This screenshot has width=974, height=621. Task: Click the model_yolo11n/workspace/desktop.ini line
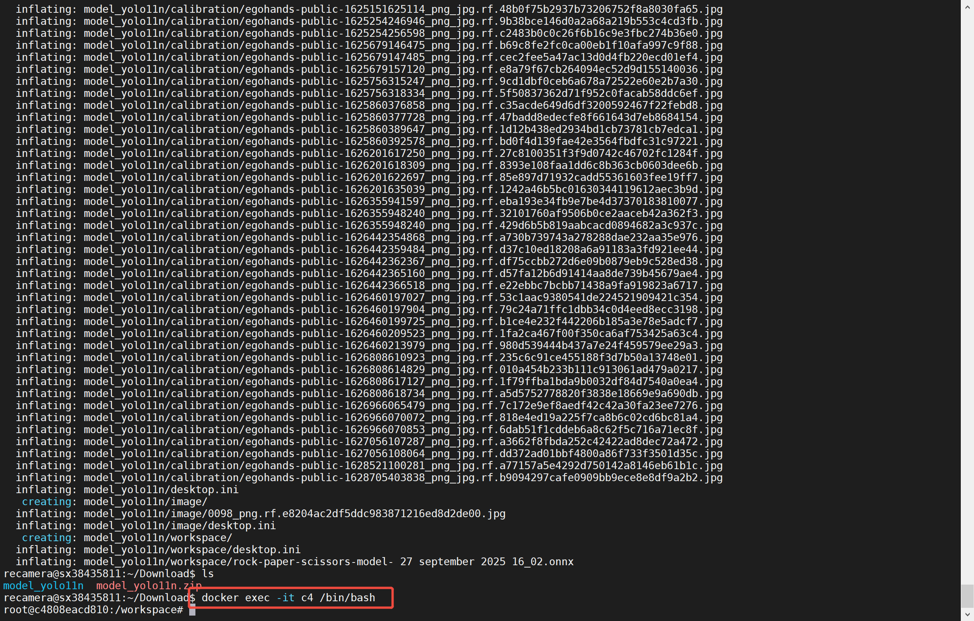(x=192, y=549)
